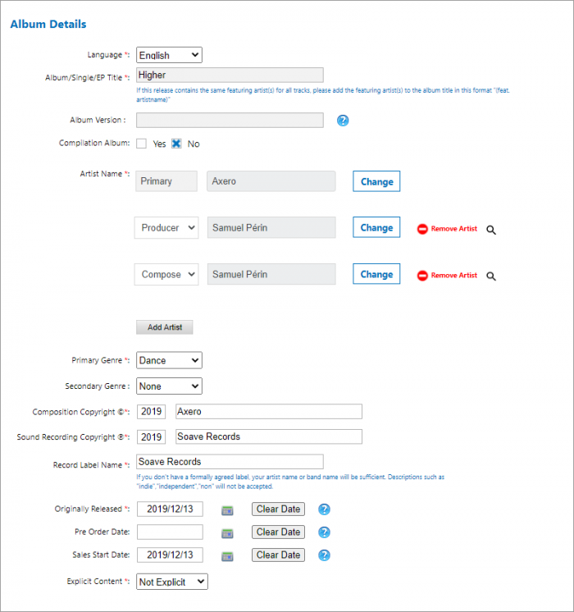Open the Producer role dropdown
This screenshot has height=612, width=574.
coord(166,228)
